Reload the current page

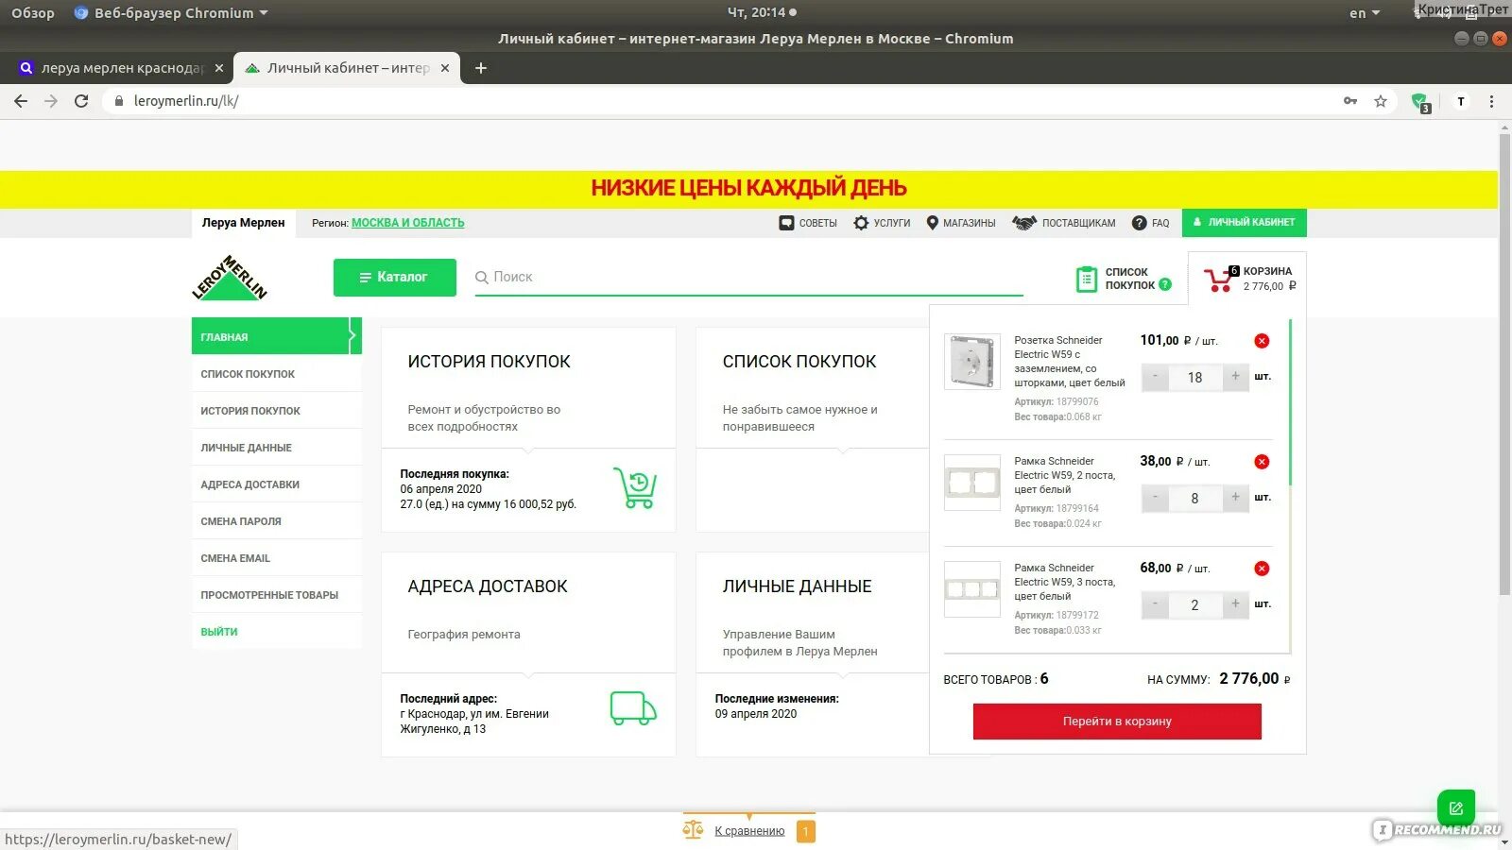(x=81, y=101)
